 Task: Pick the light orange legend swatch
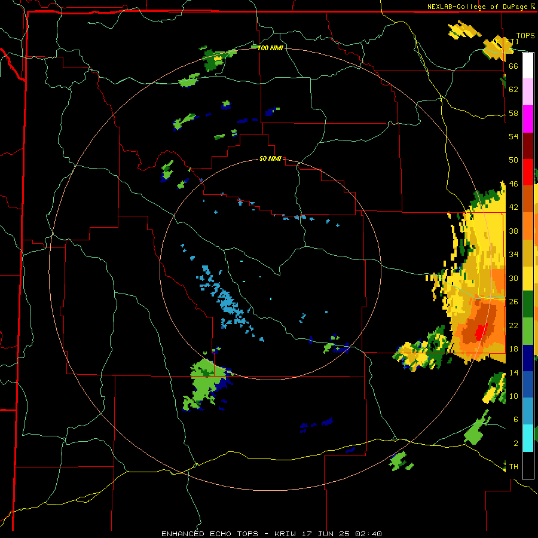tap(528, 226)
